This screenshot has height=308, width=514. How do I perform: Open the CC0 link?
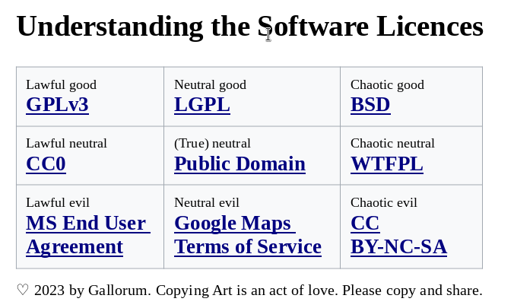[x=46, y=164]
